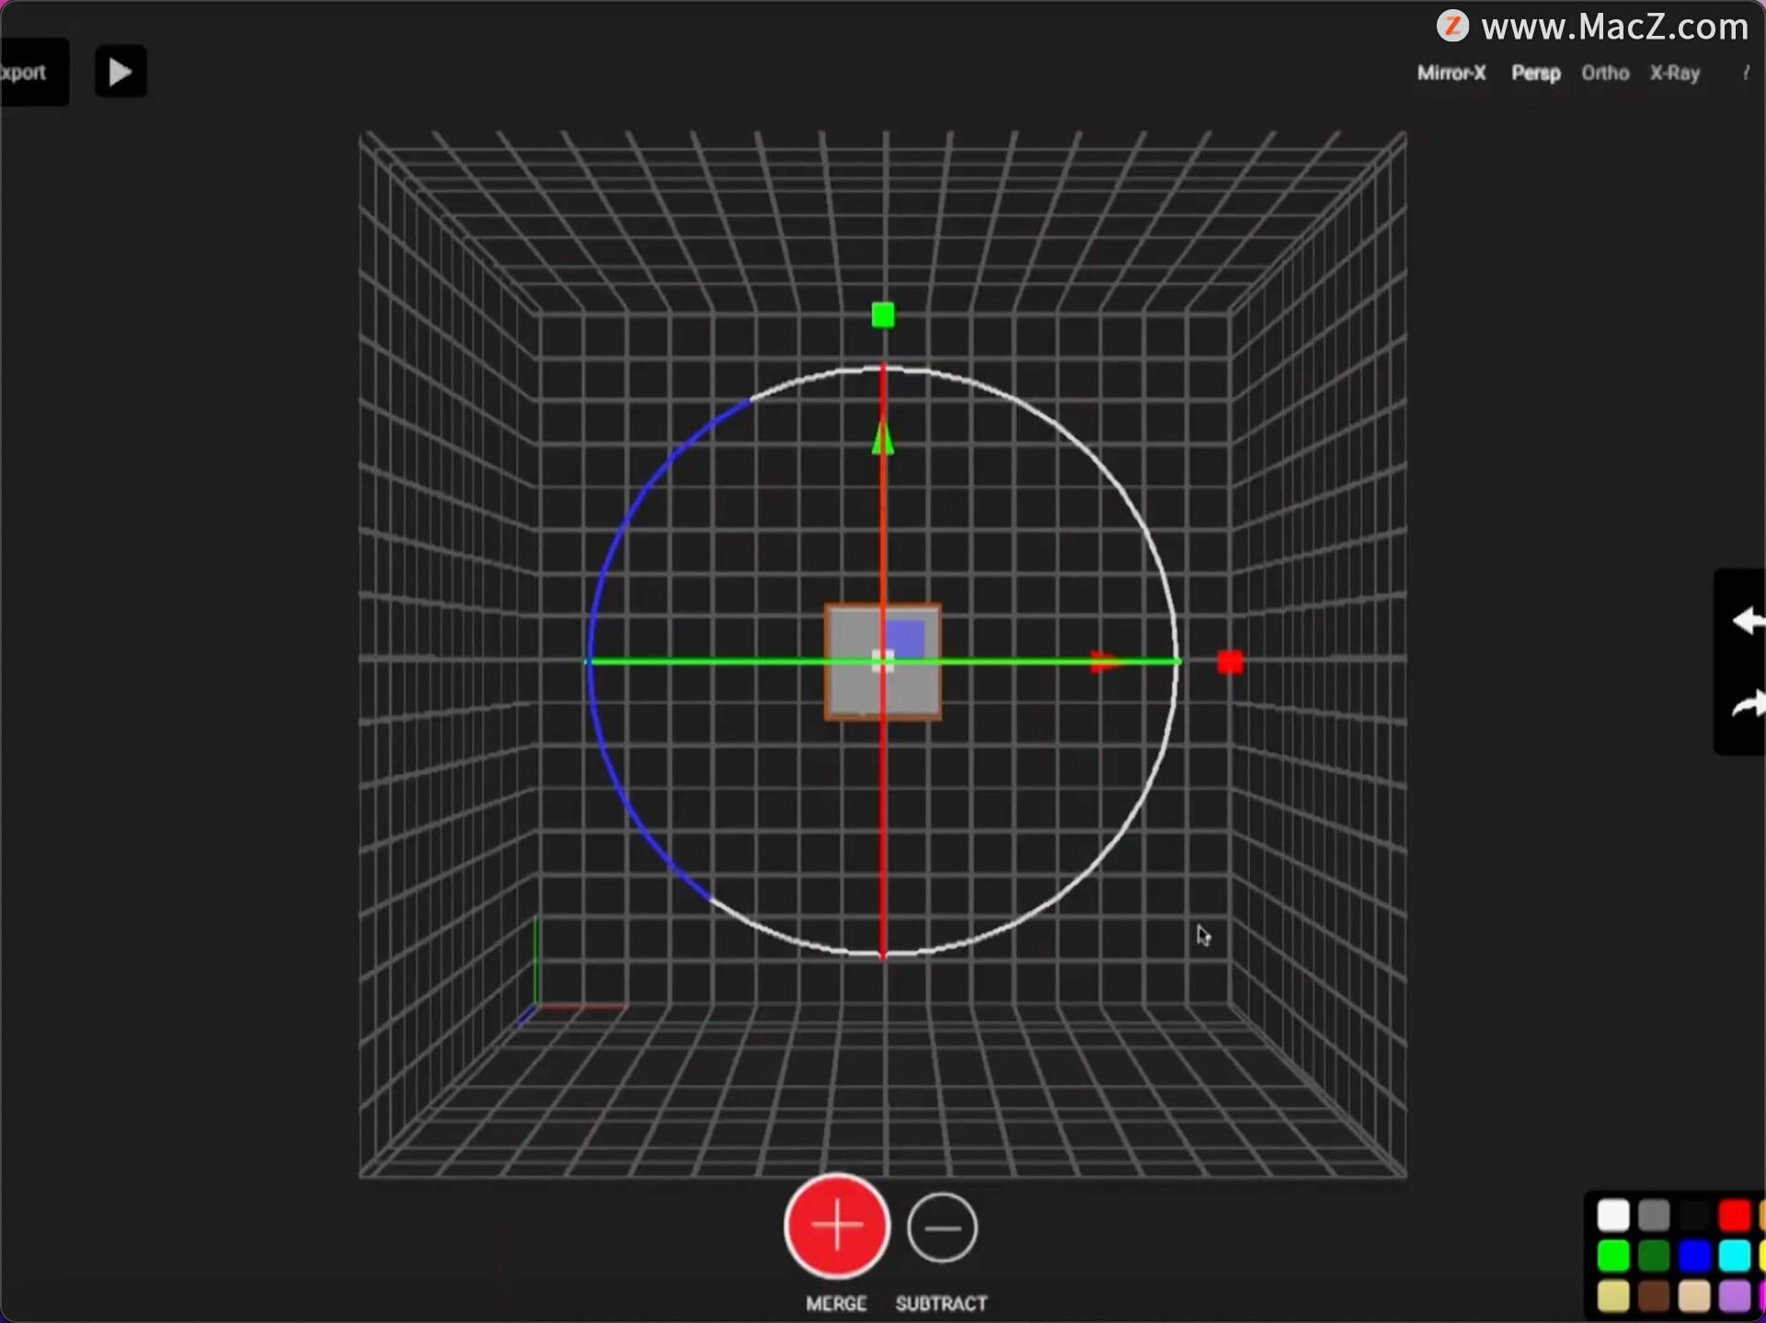Pick the cyan color swatch
Viewport: 1766px width, 1323px height.
(1735, 1255)
